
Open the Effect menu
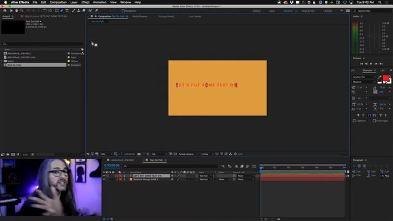85,2
